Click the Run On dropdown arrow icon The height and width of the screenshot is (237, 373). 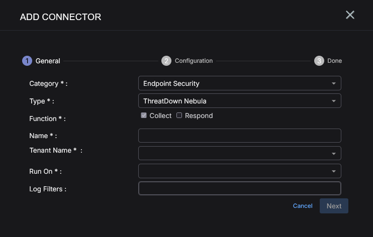(333, 171)
